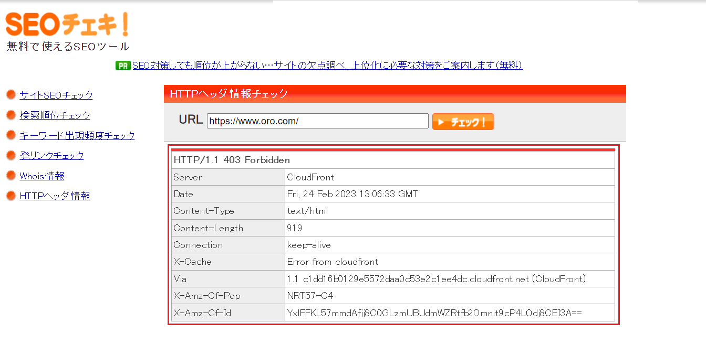706x355 pixels.
Task: Click the orange bullet beside Whois情報
Action: [x=11, y=176]
